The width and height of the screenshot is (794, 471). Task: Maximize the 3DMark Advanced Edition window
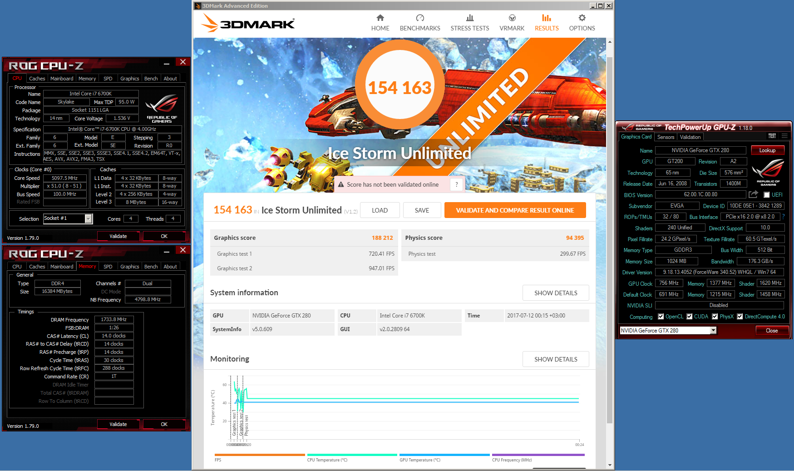pyautogui.click(x=601, y=6)
